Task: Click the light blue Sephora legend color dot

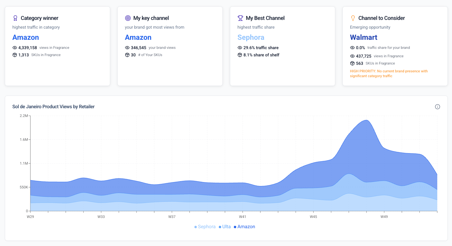Action: pos(196,226)
